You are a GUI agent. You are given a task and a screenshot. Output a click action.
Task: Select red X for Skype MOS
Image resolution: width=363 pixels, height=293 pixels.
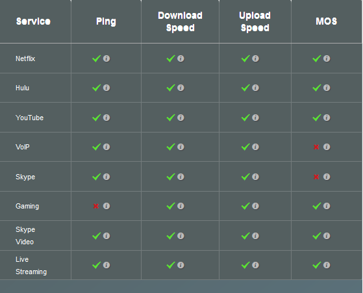coord(316,177)
